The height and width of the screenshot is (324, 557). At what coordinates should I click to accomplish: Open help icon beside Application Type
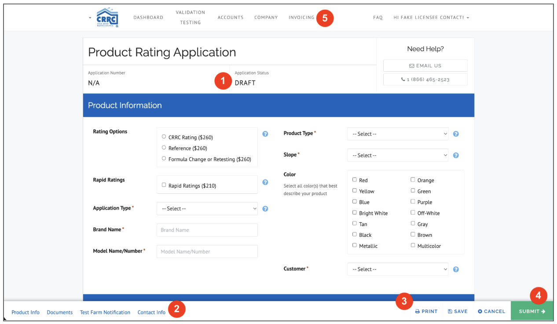pyautogui.click(x=265, y=209)
